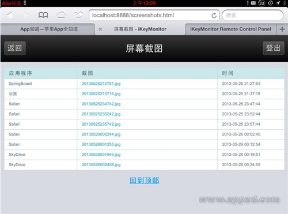Screen dimensions: 288x214
Task: Open screenshot 20130526002458.jpg
Action: click(x=101, y=165)
